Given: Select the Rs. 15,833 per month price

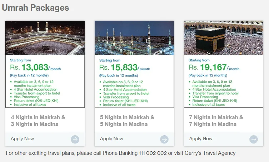Looking at the screenshot, I should tap(125, 67).
